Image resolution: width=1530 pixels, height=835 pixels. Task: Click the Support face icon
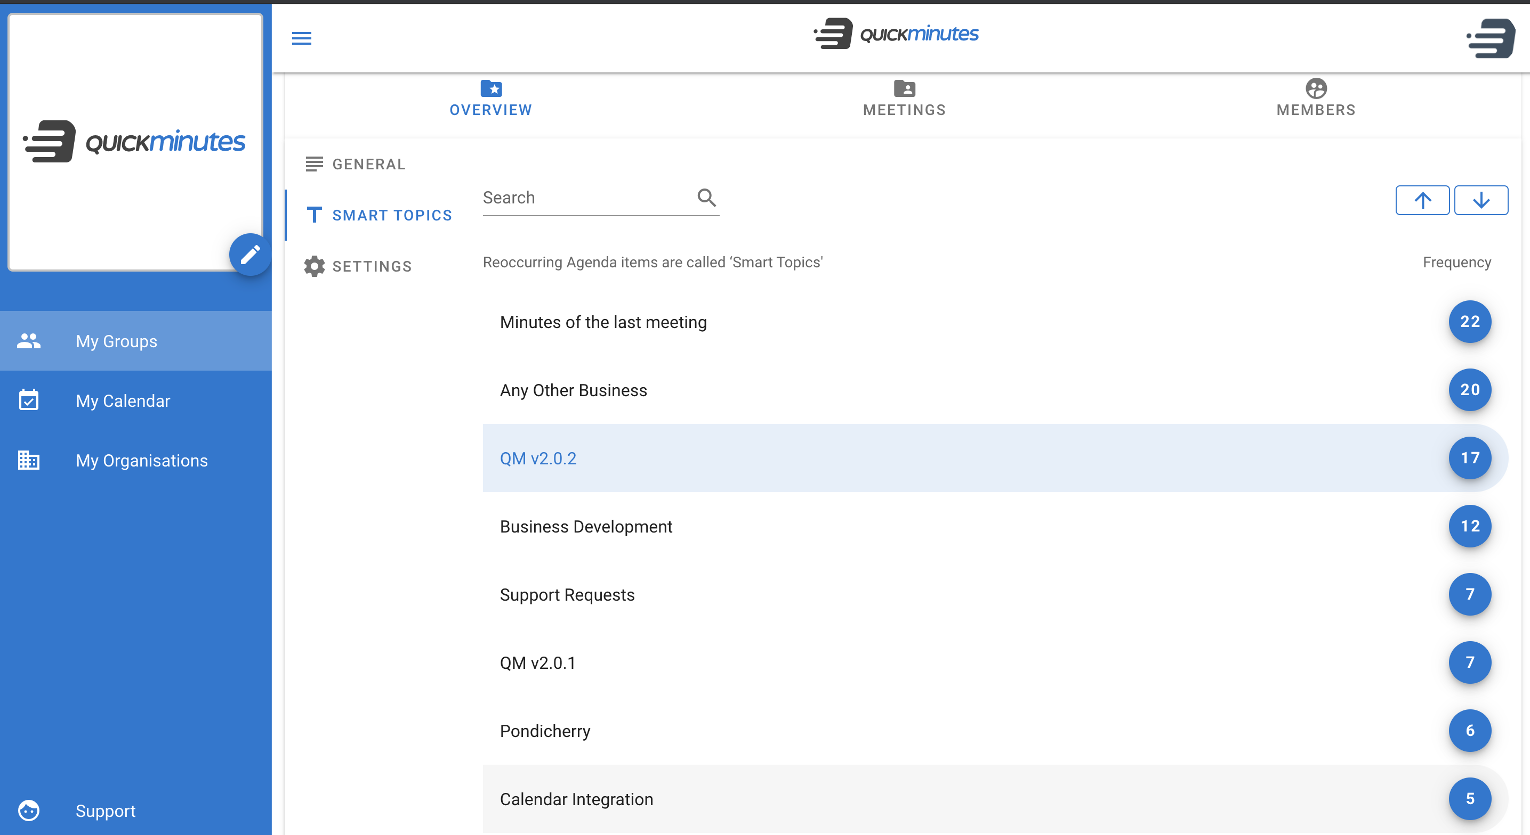point(28,811)
